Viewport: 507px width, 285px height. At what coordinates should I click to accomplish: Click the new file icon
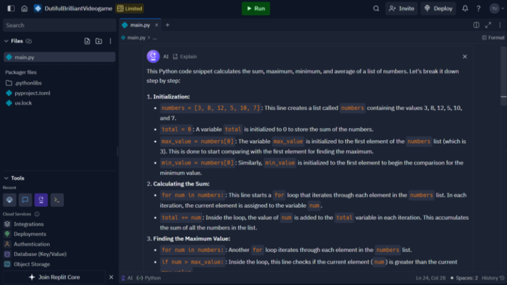87,41
